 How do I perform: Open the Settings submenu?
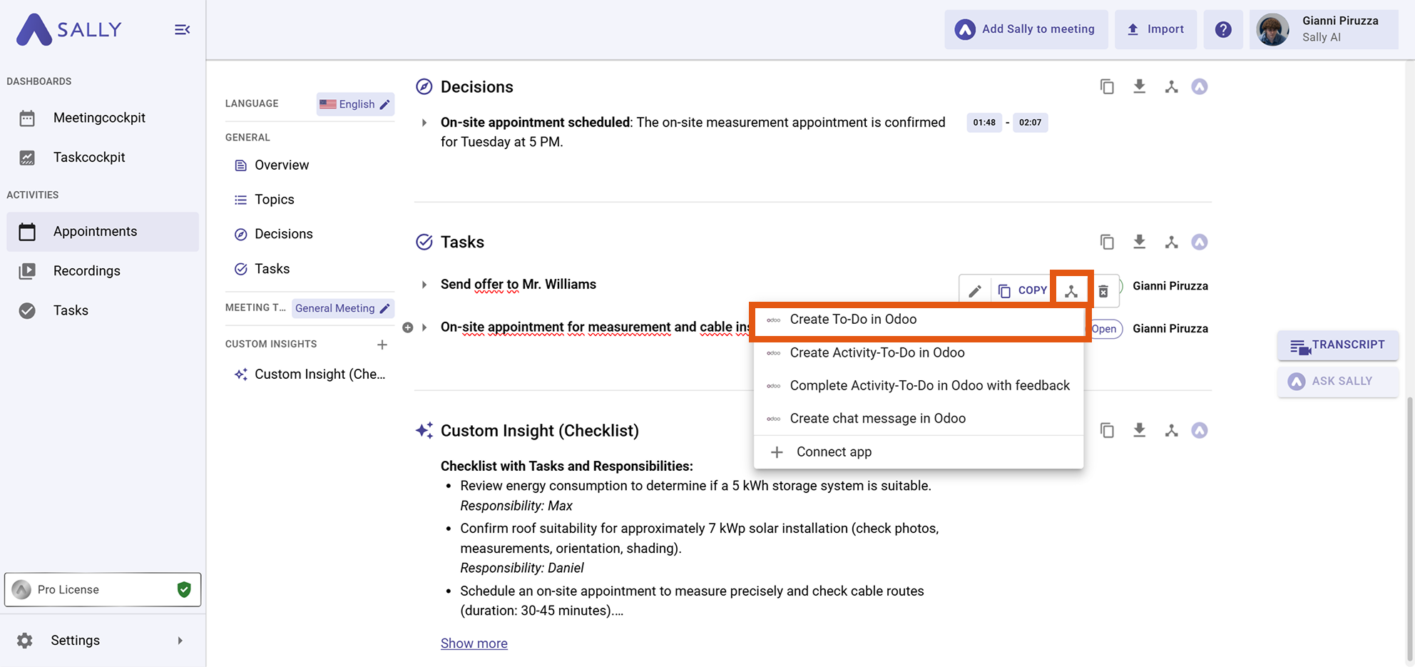coord(75,640)
